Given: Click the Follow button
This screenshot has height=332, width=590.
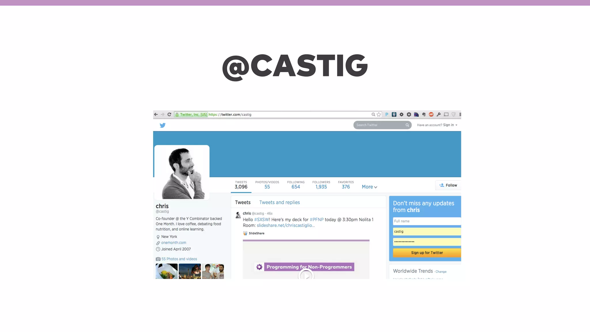Looking at the screenshot, I should click(448, 185).
